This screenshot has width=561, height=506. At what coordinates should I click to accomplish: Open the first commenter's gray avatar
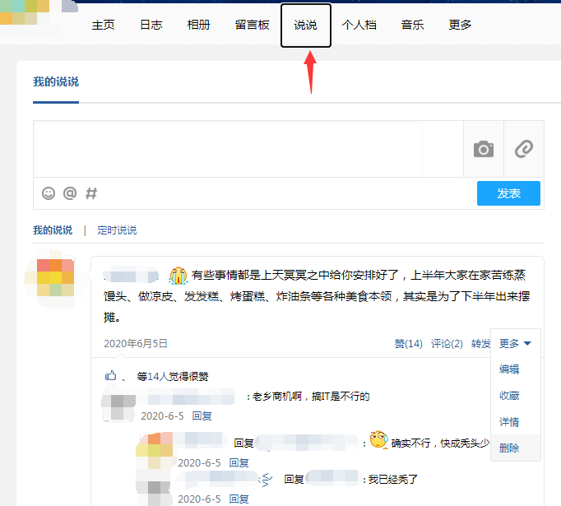[x=118, y=403]
